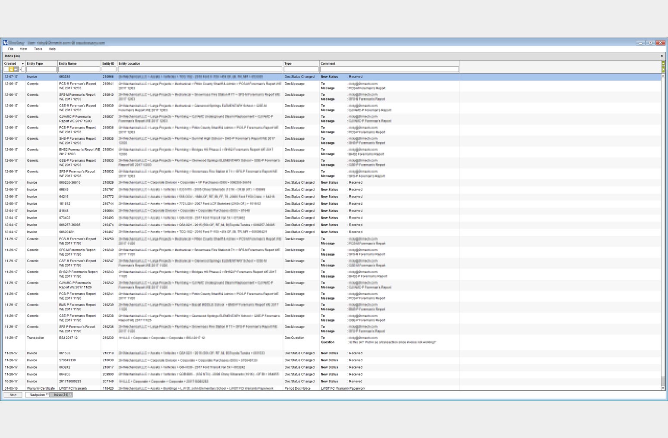Open the Created column sort dropdown arrow
This screenshot has width=668, height=438.
tap(23, 64)
